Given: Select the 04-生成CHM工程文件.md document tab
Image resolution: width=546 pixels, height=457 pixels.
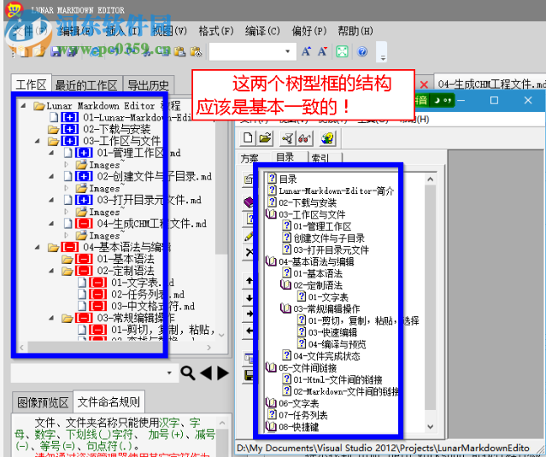Looking at the screenshot, I should point(490,84).
